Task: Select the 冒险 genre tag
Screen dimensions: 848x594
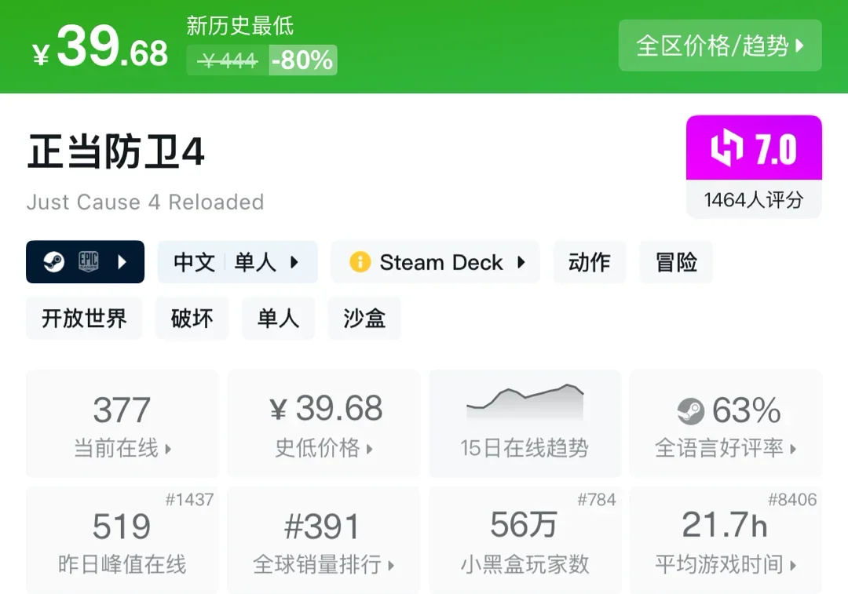Action: point(676,262)
